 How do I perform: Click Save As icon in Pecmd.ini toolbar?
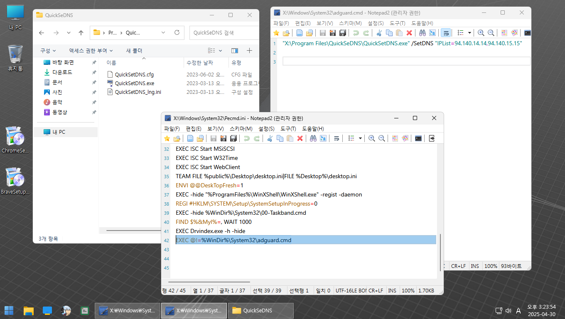coord(224,138)
